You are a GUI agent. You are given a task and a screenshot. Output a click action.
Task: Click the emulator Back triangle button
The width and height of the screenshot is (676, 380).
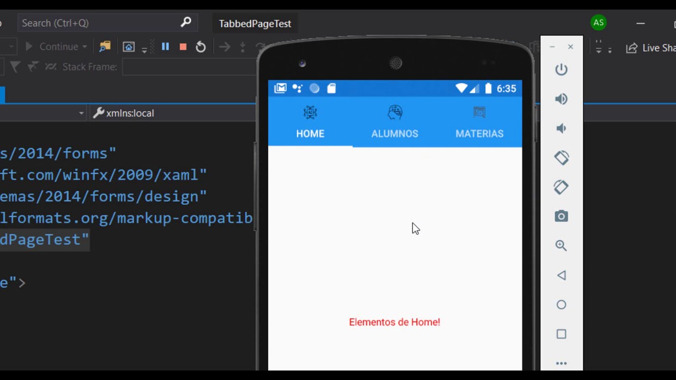[561, 275]
